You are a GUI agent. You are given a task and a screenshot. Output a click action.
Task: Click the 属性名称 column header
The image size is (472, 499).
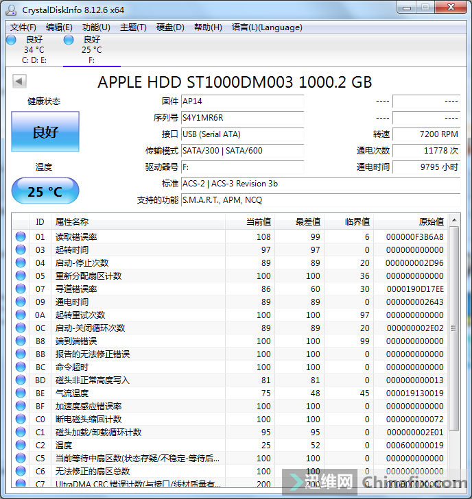pos(138,222)
